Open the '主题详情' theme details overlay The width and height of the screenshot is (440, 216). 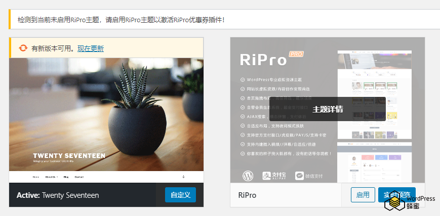[328, 109]
